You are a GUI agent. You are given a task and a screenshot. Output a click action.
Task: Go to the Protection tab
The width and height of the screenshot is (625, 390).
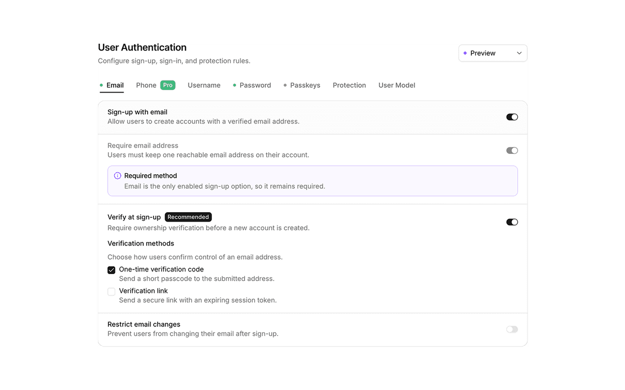point(349,85)
